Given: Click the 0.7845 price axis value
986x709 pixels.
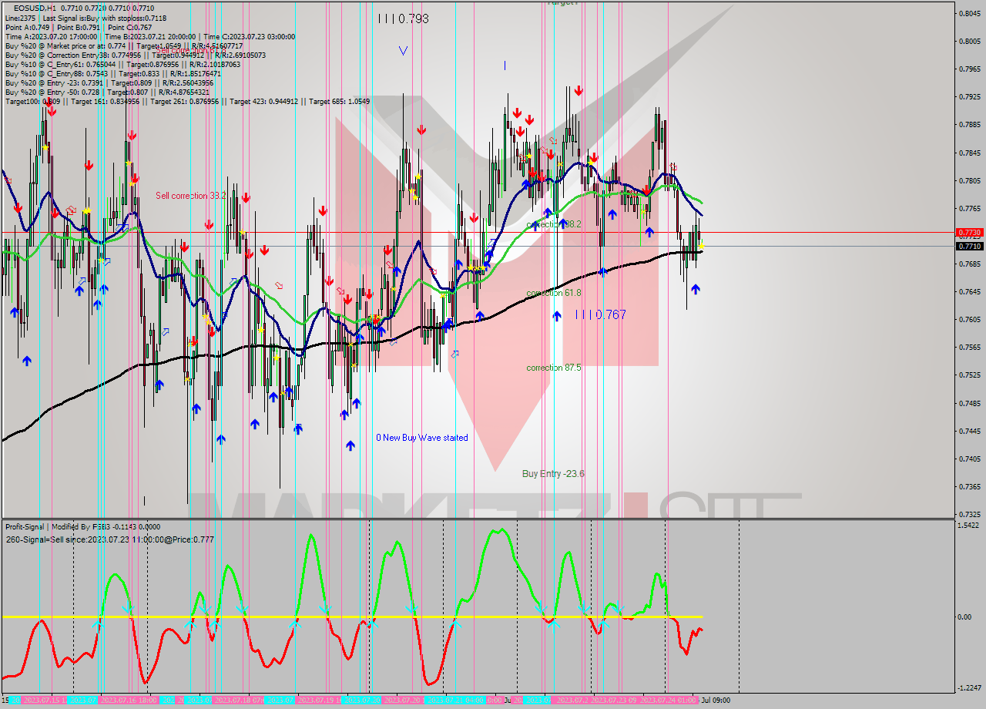Looking at the screenshot, I should [969, 153].
